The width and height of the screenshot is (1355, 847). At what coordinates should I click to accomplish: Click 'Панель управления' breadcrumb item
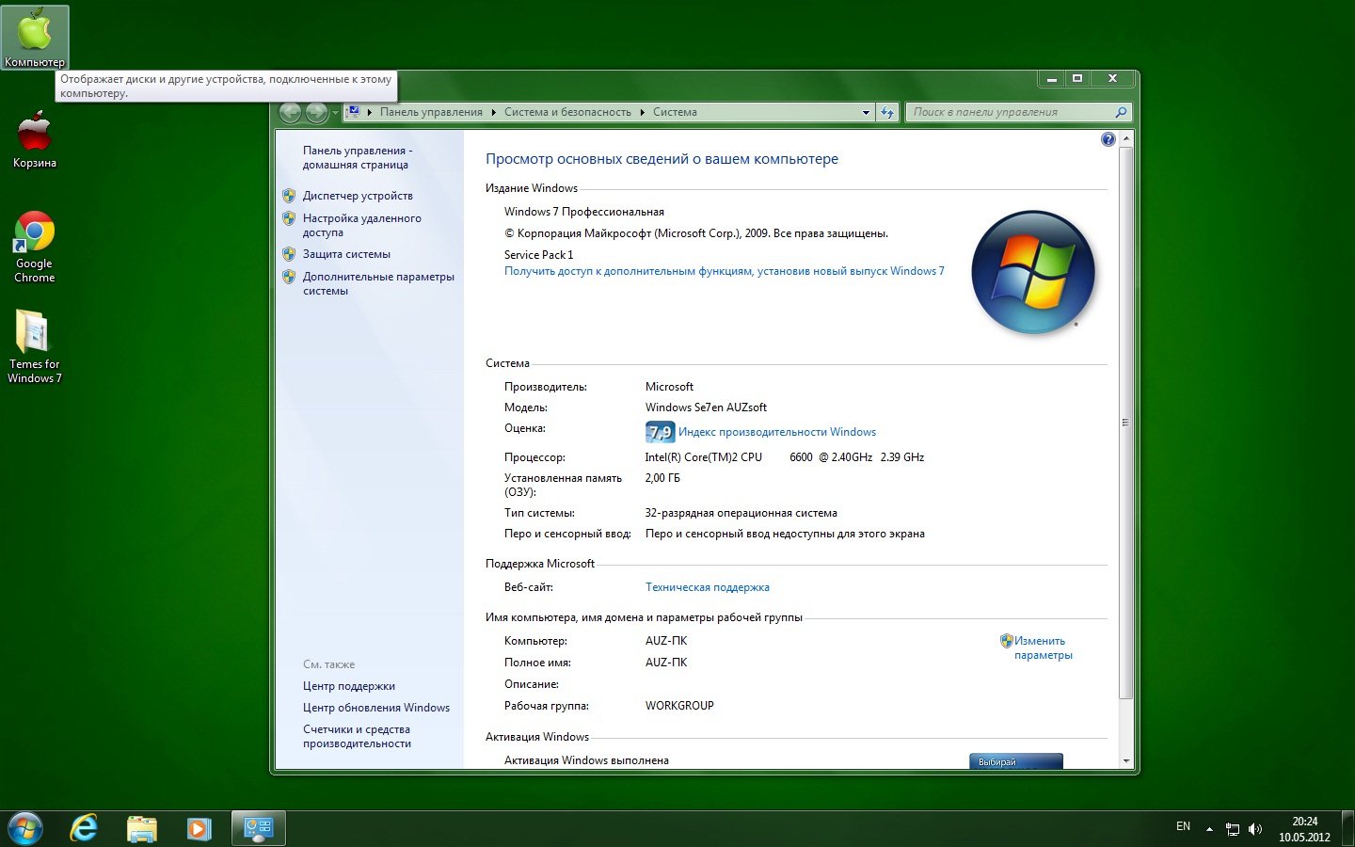[431, 112]
